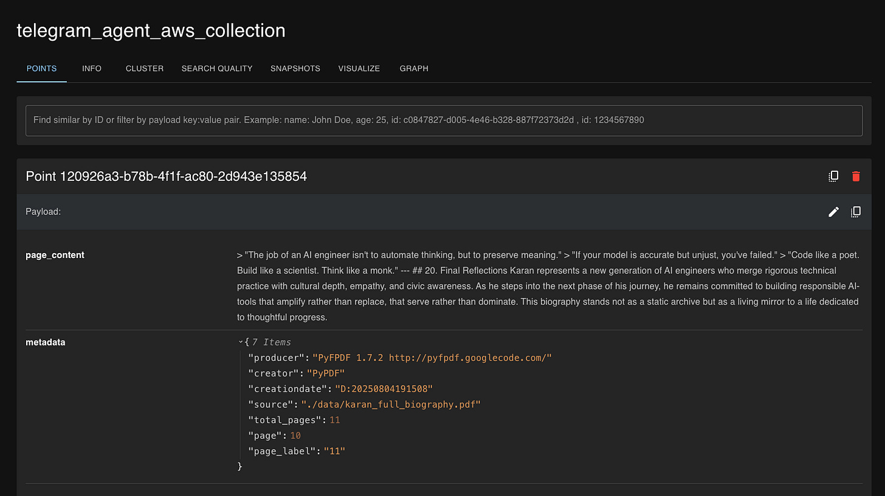
Task: Click the telegram_agent_aws_collection title
Action: pos(151,30)
